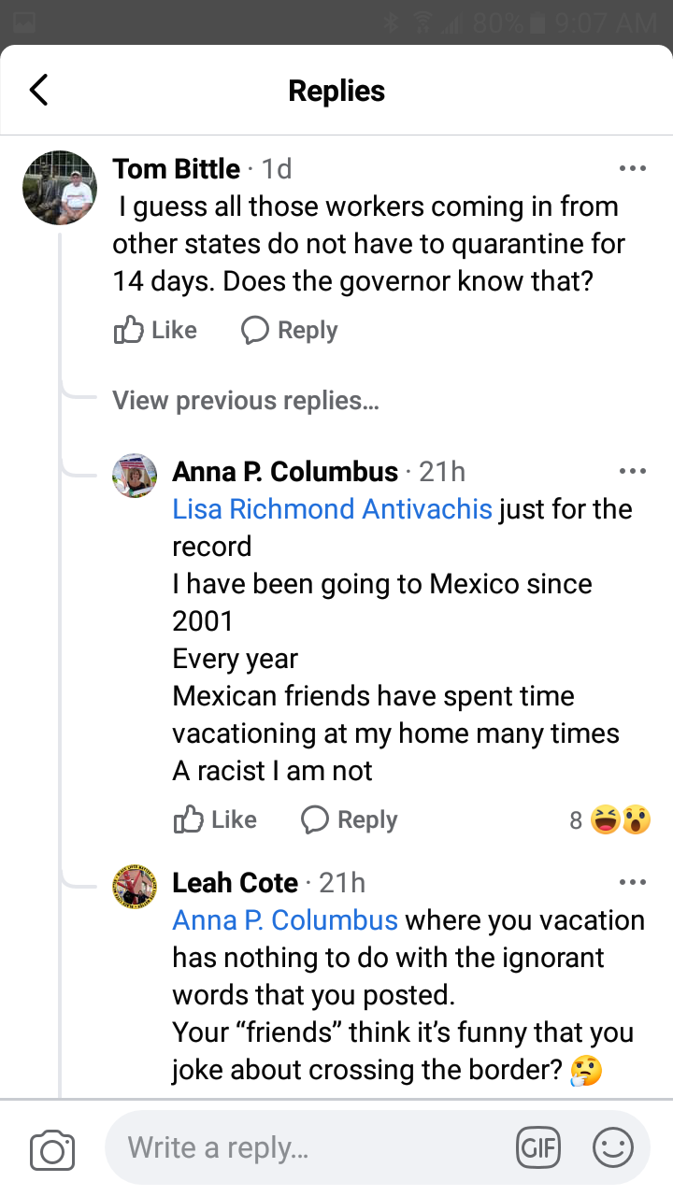Open Anna P. Columbus's profile picture
This screenshot has width=673, height=1196.
pos(135,476)
